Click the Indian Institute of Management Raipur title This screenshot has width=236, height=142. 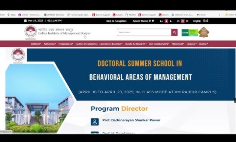point(64,33)
